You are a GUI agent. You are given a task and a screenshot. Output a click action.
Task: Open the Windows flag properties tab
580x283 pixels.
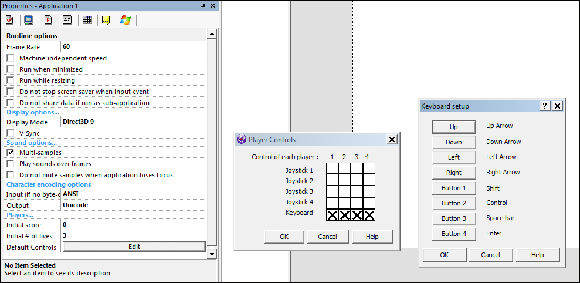coord(125,20)
